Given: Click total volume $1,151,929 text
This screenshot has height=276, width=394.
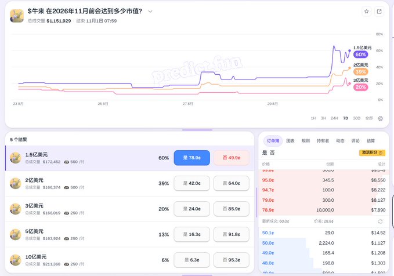Looking at the screenshot, I should click(x=59, y=21).
